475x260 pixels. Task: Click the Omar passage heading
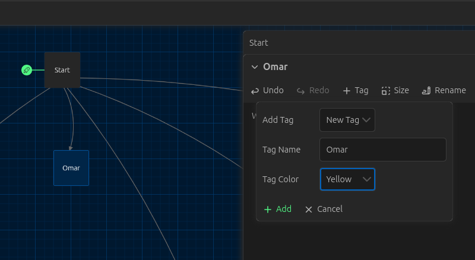tap(275, 66)
